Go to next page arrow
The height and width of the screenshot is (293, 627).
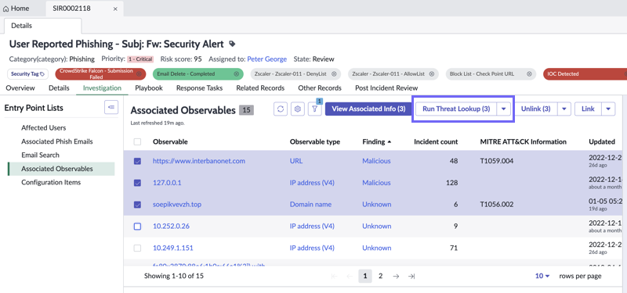[x=396, y=276]
